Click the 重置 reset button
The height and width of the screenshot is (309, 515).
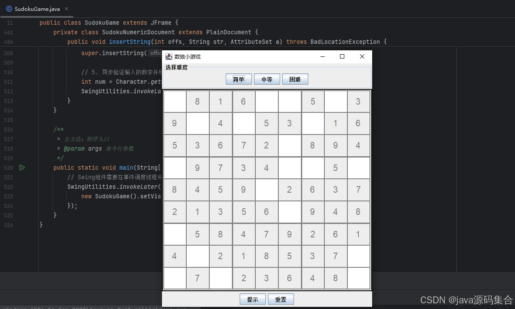[x=281, y=299]
